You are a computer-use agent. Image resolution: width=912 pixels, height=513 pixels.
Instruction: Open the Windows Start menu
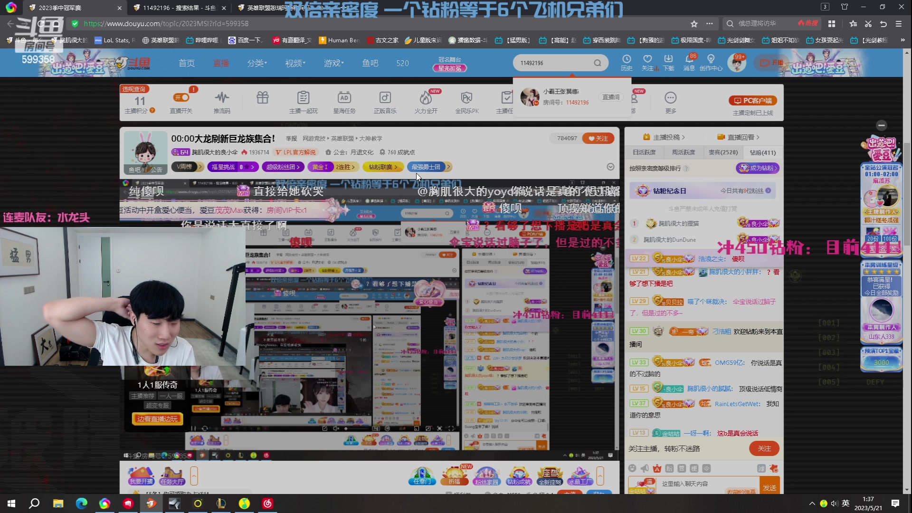pos(11,503)
